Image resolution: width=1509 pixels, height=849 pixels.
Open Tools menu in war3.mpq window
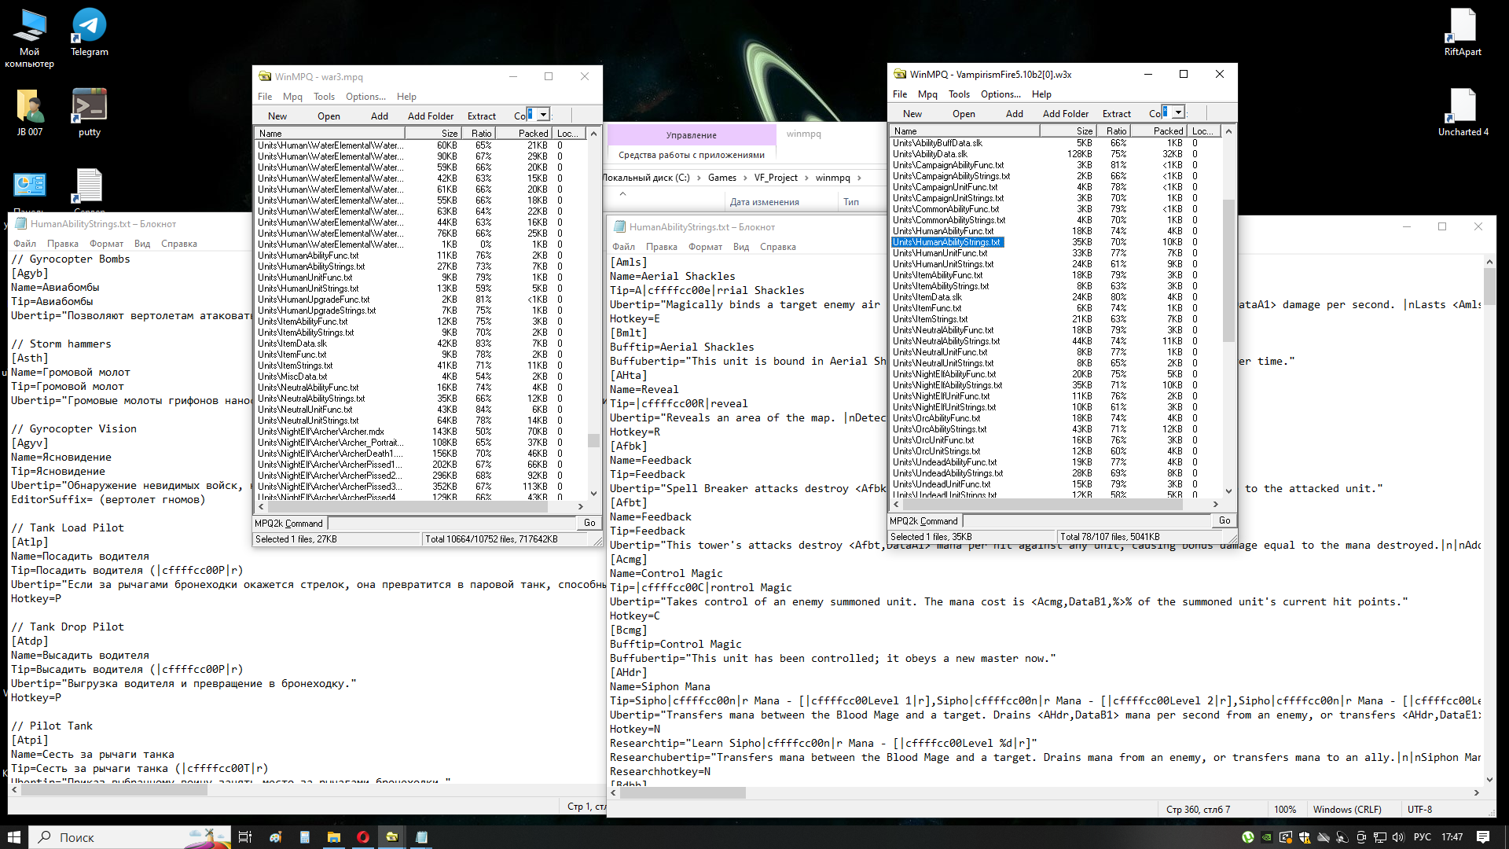324,97
